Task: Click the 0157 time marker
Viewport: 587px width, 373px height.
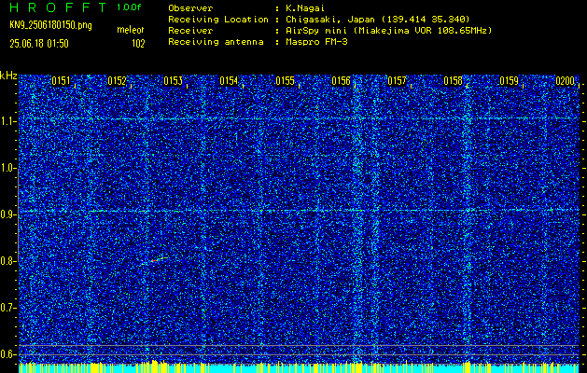Action: pos(397,81)
